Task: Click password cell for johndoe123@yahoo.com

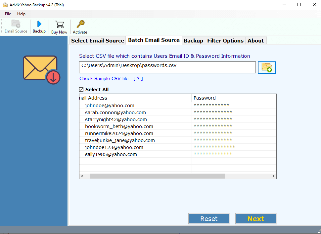Action: point(234,147)
